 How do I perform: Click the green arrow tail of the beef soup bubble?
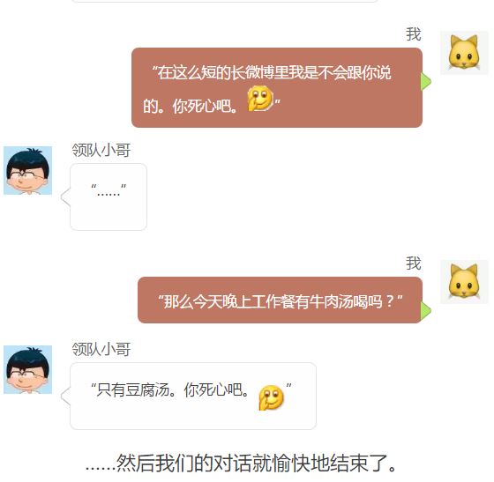426,310
